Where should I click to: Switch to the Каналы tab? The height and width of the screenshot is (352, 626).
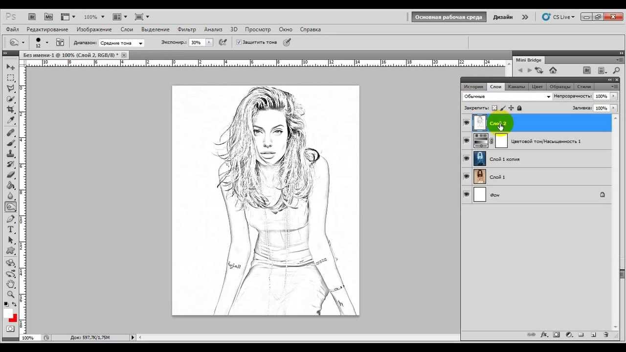tap(516, 87)
